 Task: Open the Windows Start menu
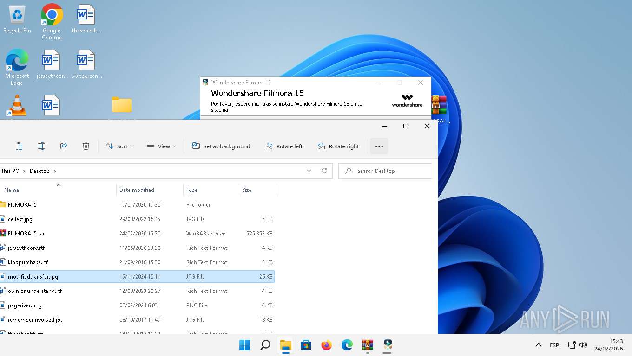(x=244, y=345)
